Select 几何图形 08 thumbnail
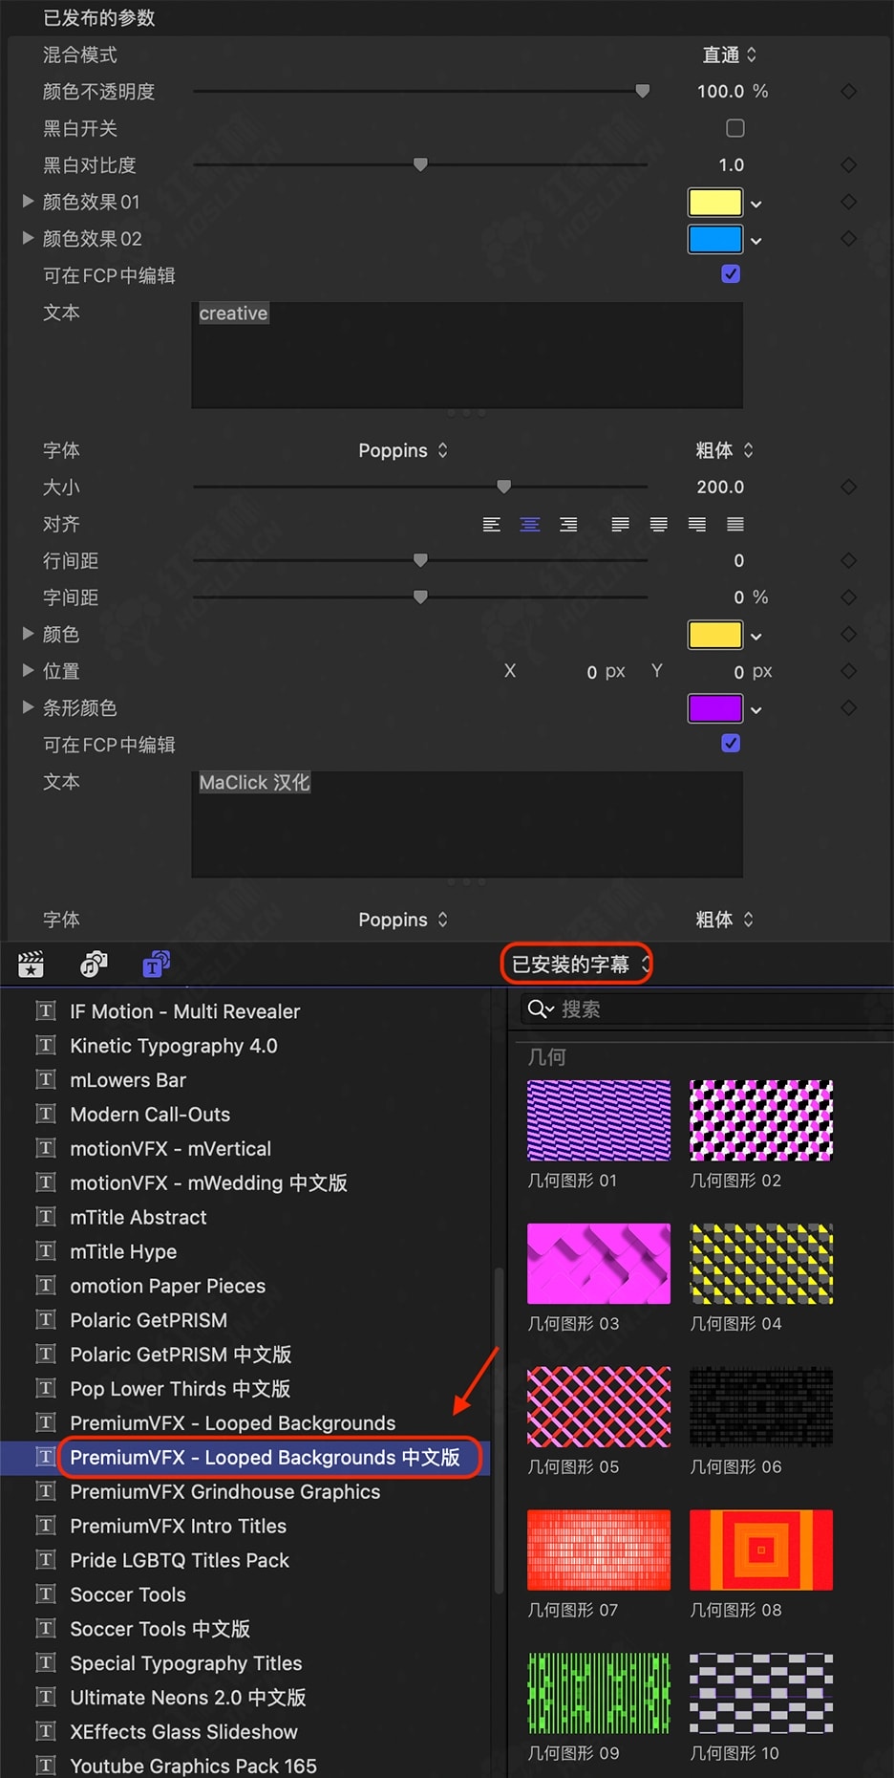This screenshot has height=1778, width=894. tap(761, 1550)
